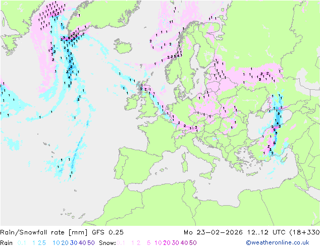
Task: Pick the Rain 20 legend color value
Action: 65,243
